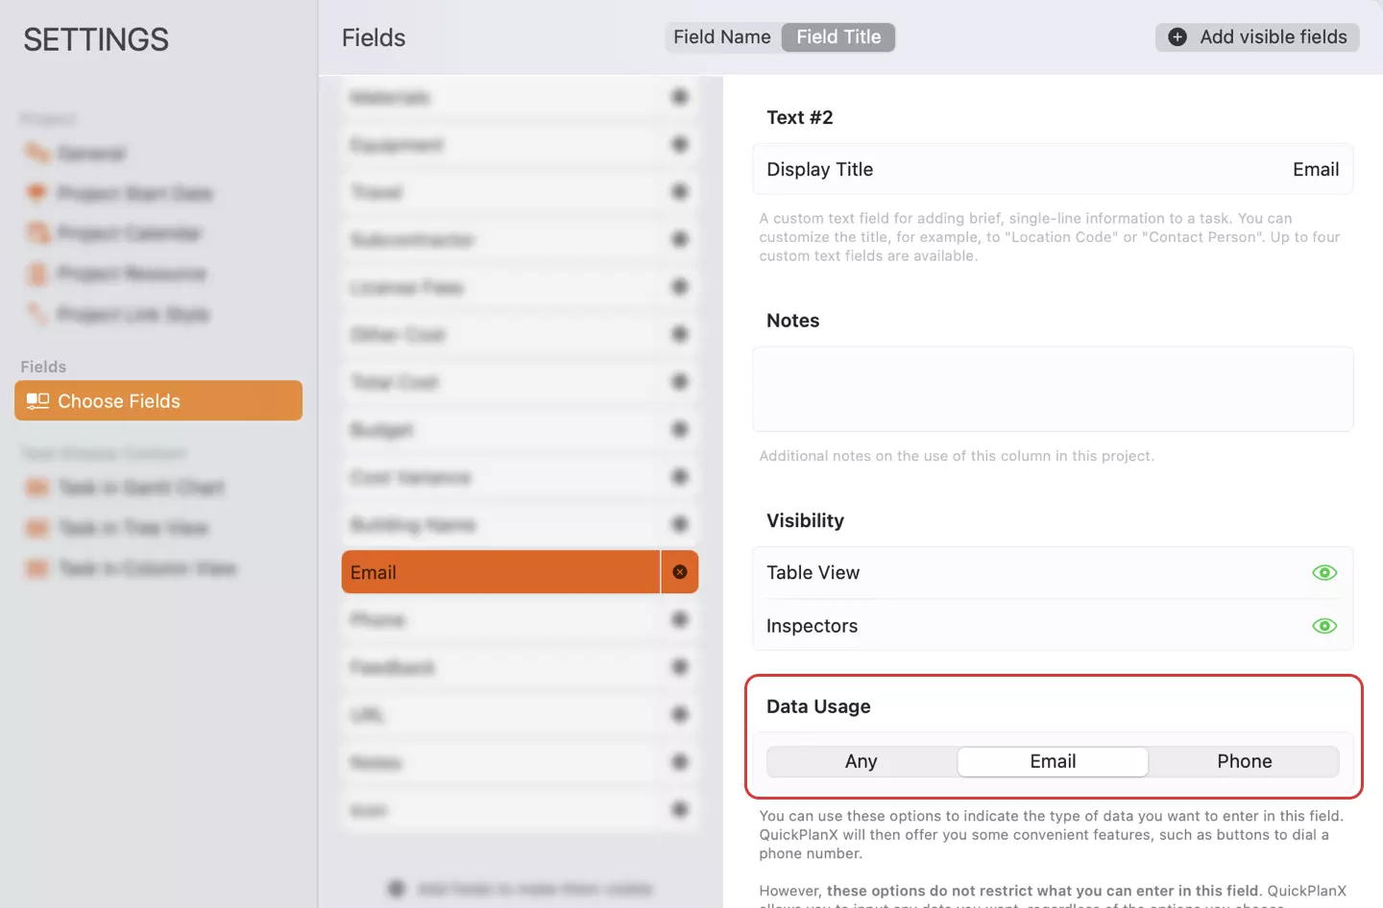Click the Choose Fields icon

coord(36,400)
